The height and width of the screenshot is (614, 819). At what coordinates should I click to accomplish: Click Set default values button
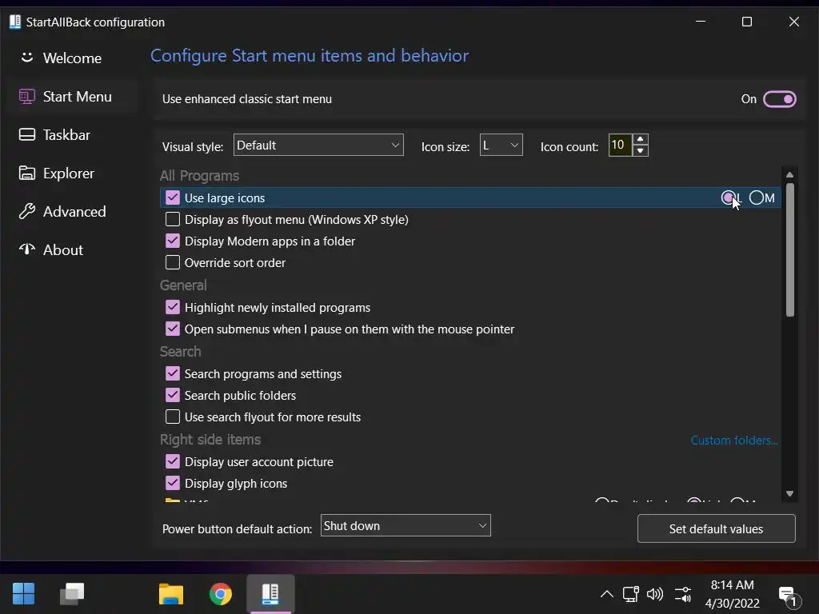pyautogui.click(x=716, y=528)
